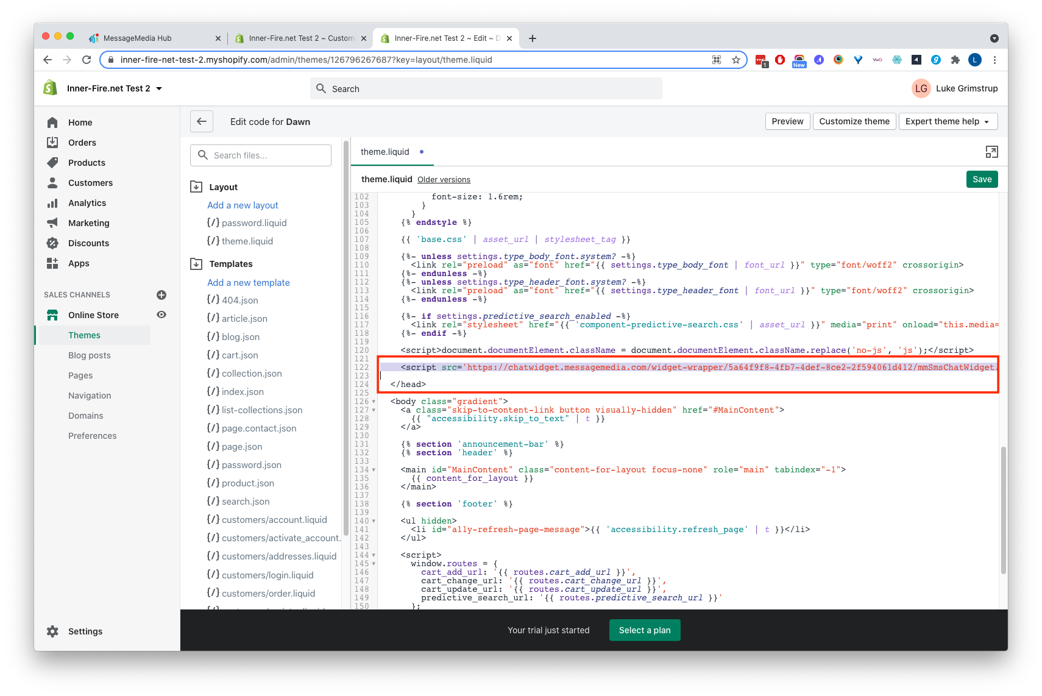The width and height of the screenshot is (1042, 696).
Task: Open the Home sidebar icon
Action: (x=52, y=123)
